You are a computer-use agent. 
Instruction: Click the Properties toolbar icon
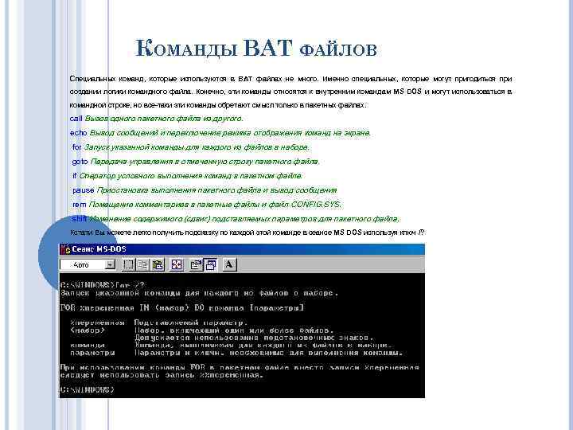(x=197, y=264)
